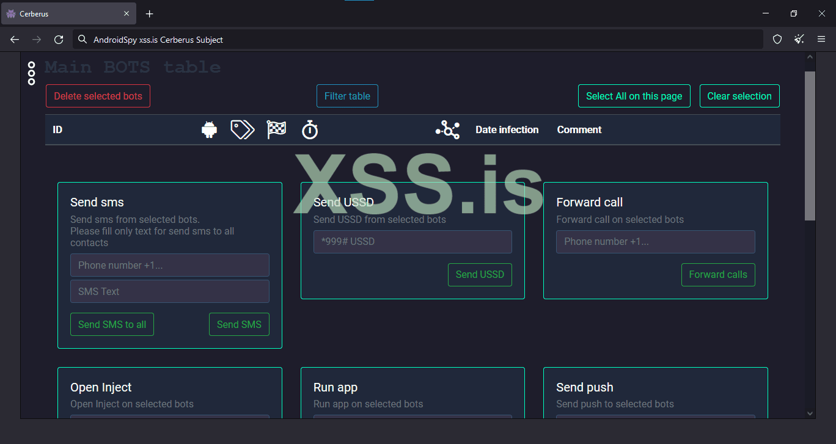Click the browser address bar
Viewport: 836px width, 444px height.
tap(417, 40)
